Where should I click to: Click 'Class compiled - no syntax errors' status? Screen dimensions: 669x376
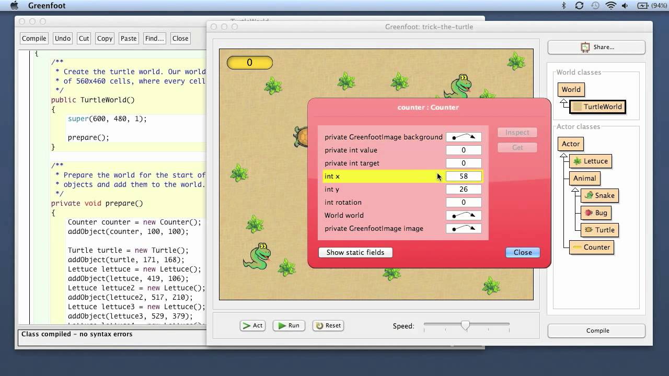click(77, 334)
